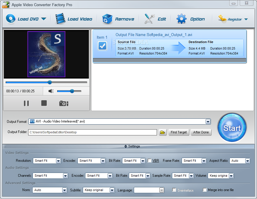This screenshot has width=257, height=199.
Task: Uncheck Item 1 selection box
Action: click(102, 46)
